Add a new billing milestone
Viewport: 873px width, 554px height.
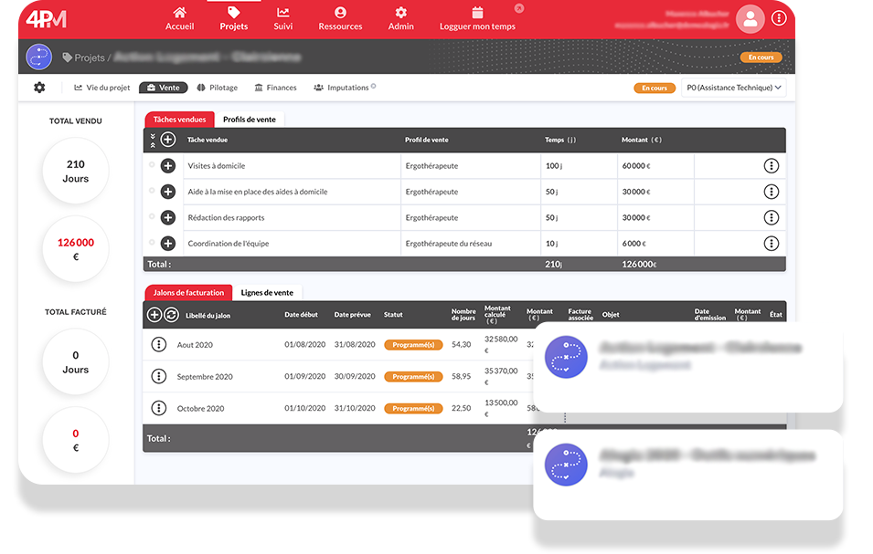click(x=154, y=315)
